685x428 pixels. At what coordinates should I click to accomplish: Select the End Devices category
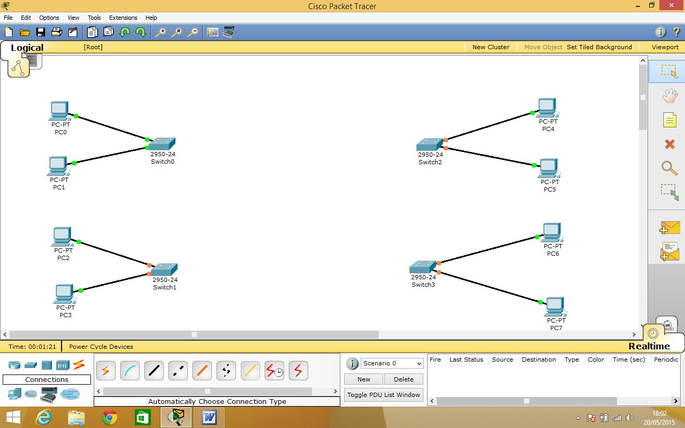(x=14, y=394)
